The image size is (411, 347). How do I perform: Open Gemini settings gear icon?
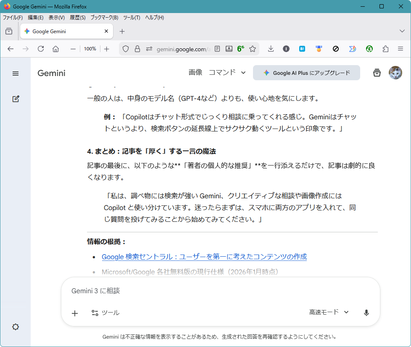point(16,327)
